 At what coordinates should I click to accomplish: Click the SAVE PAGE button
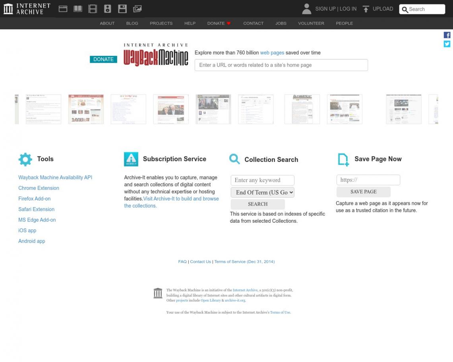[364, 192]
